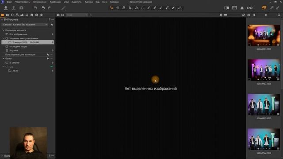
Task: Open the Library tool tab folder icon
Action: (3, 15)
